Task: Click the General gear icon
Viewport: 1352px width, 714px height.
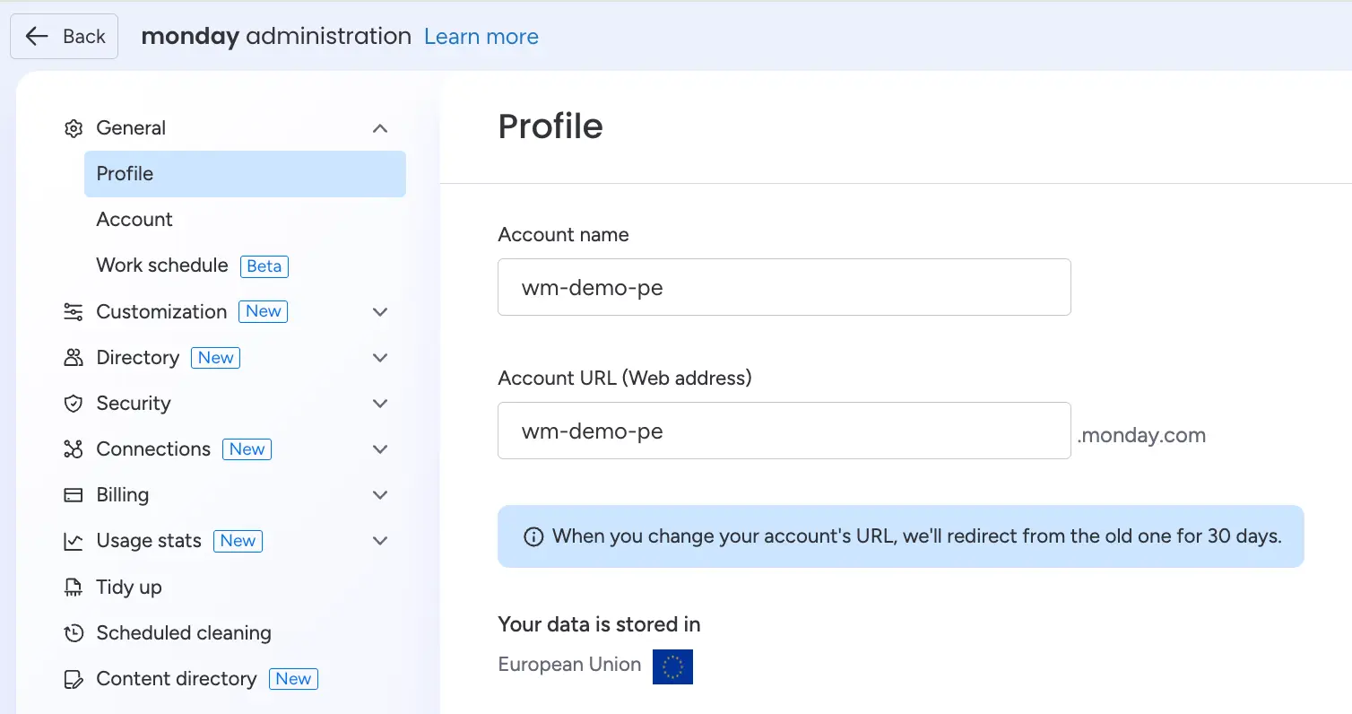Action: point(74,128)
